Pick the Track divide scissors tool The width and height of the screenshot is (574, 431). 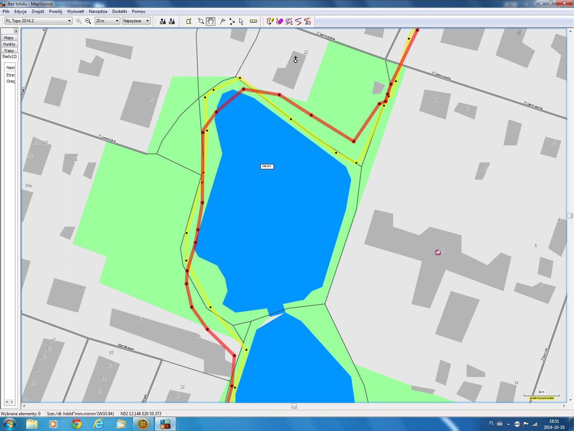[307, 21]
